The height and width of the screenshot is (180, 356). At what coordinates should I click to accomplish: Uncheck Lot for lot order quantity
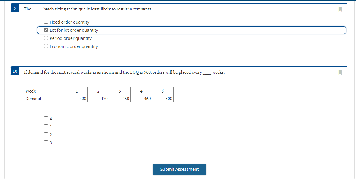pyautogui.click(x=46, y=30)
